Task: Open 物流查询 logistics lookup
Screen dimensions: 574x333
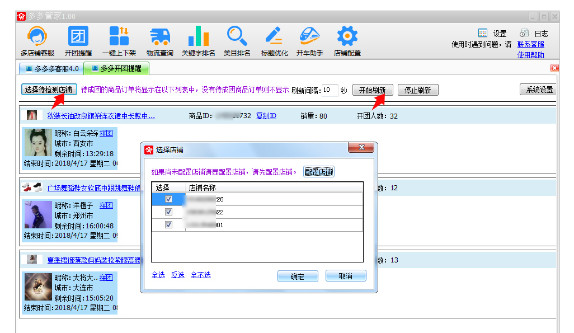Action: [x=160, y=41]
